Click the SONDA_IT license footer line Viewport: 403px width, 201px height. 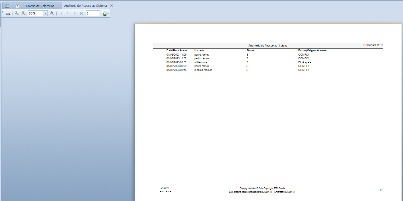[x=262, y=192]
